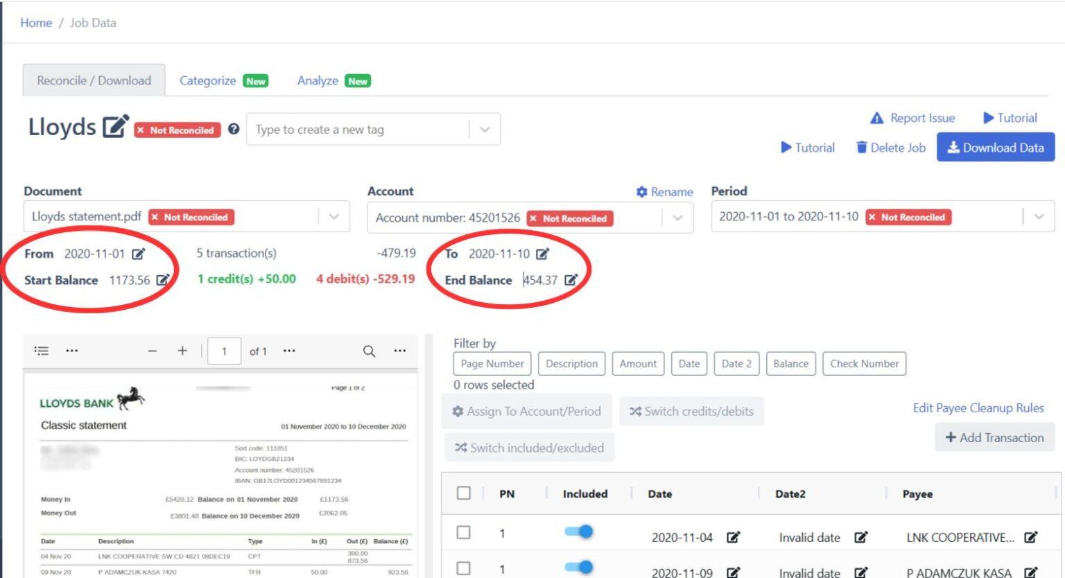Viewport: 1065px width, 578px height.
Task: Zoom in on the statement PDF
Action: pos(182,351)
